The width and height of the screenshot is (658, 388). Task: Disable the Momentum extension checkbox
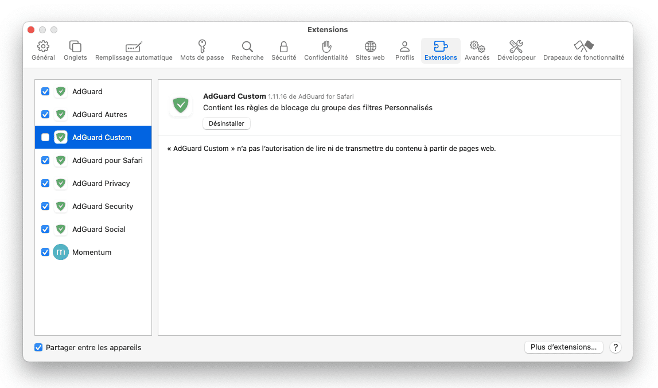point(45,252)
